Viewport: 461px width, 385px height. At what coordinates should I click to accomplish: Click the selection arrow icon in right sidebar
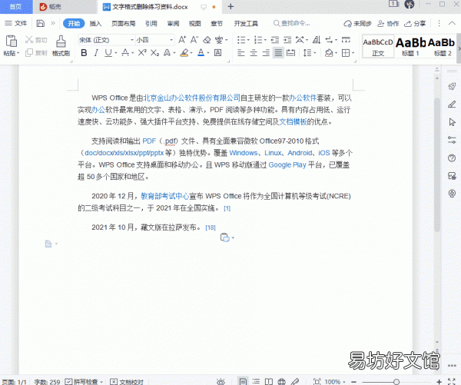click(x=452, y=122)
